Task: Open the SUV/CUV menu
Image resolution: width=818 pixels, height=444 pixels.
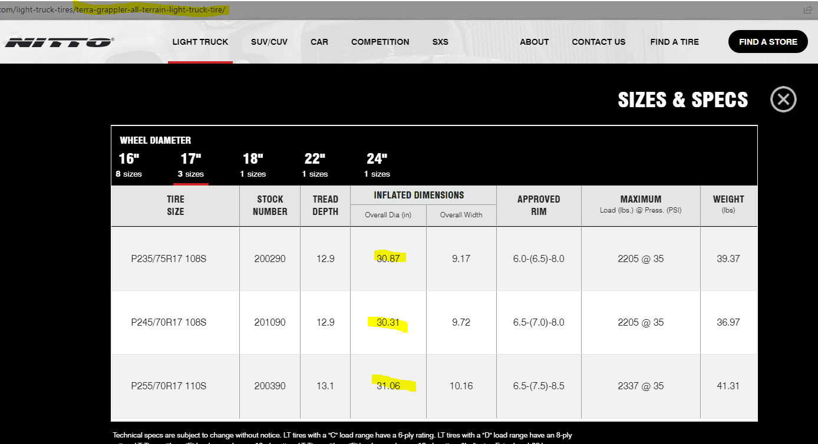Action: [x=269, y=42]
